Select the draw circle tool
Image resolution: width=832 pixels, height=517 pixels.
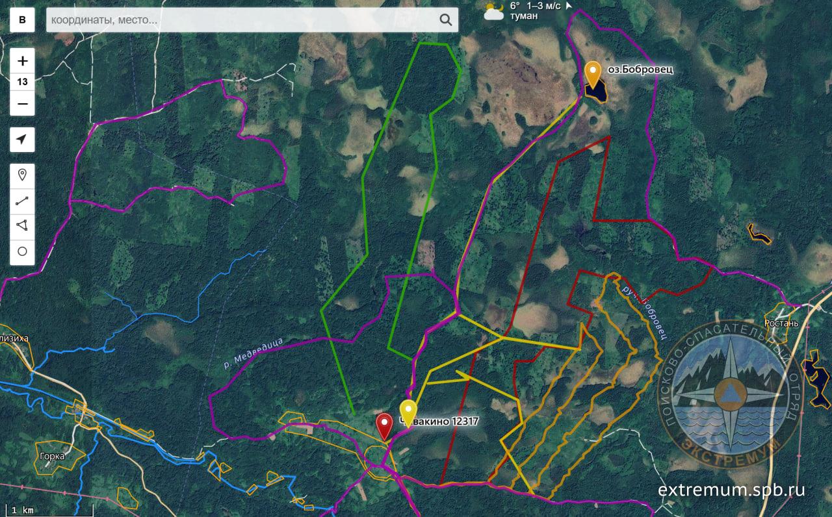(x=22, y=251)
